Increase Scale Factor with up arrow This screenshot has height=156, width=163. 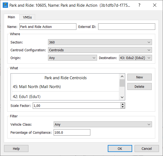point(123,104)
